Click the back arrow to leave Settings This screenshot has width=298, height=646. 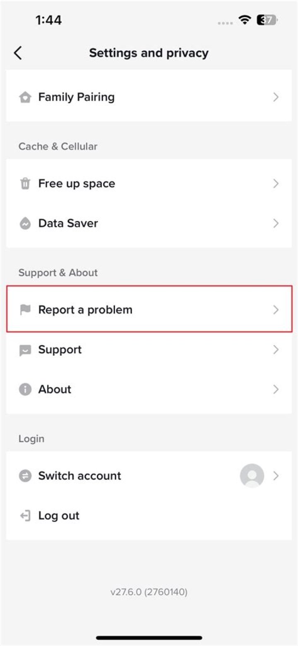pyautogui.click(x=18, y=53)
